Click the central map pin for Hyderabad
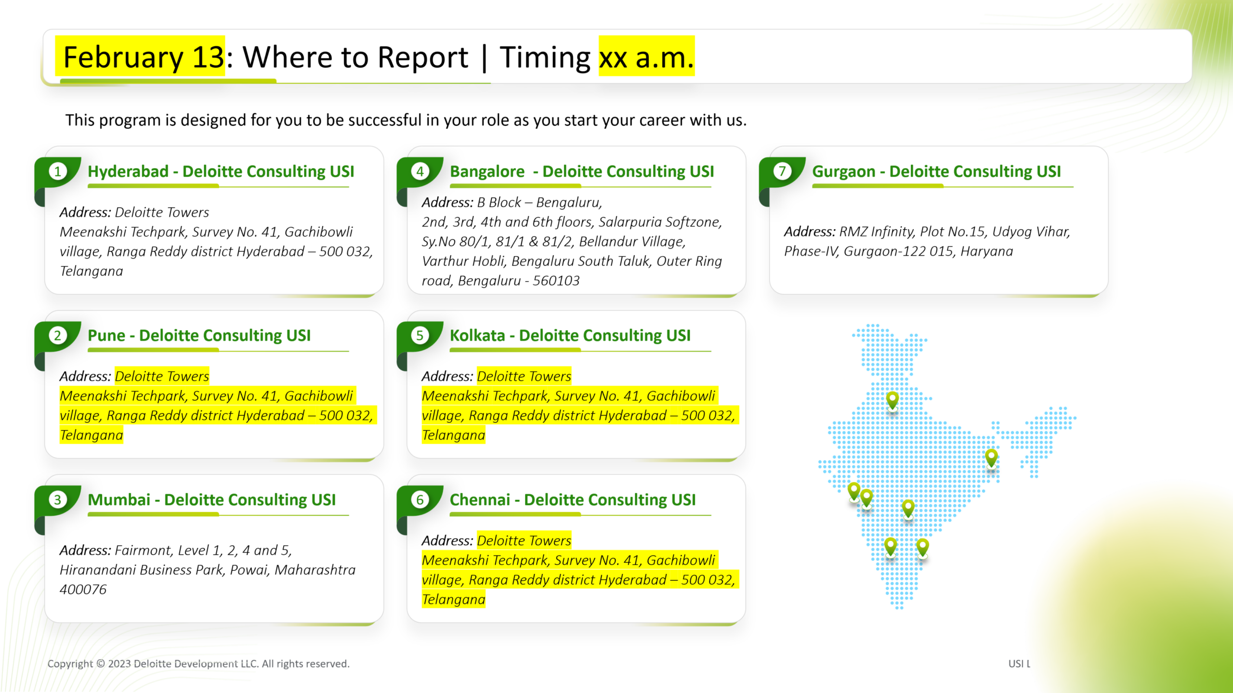The image size is (1233, 693). coord(908,508)
